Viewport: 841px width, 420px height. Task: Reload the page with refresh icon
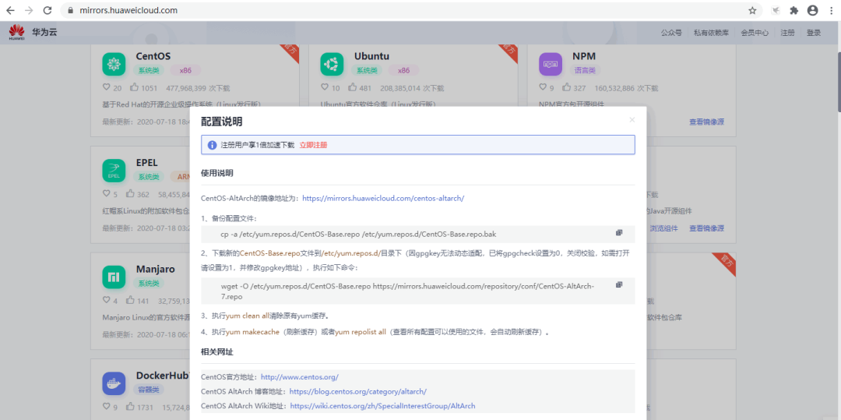click(x=48, y=10)
